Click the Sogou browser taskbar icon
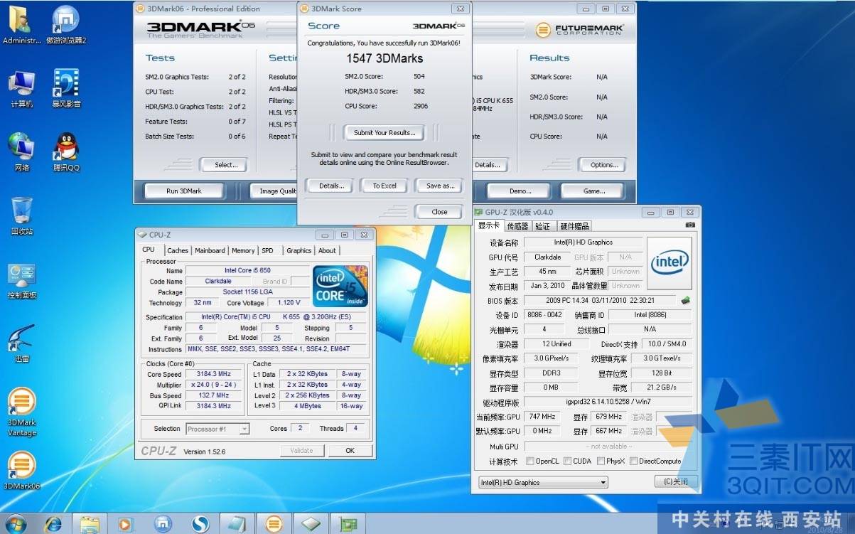This screenshot has height=534, width=855. pyautogui.click(x=200, y=525)
